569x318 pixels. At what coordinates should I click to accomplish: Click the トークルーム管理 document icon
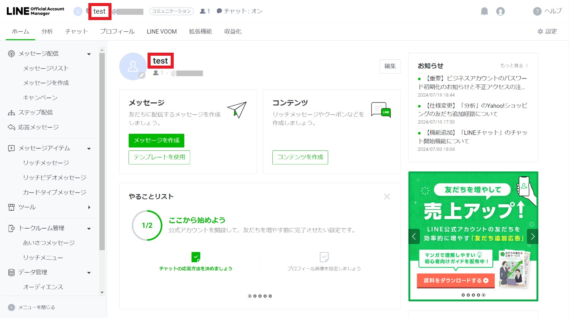pyautogui.click(x=11, y=228)
